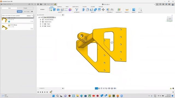The image size is (175, 98).
Task: Click the Upload button
Action: [x=19, y=11]
